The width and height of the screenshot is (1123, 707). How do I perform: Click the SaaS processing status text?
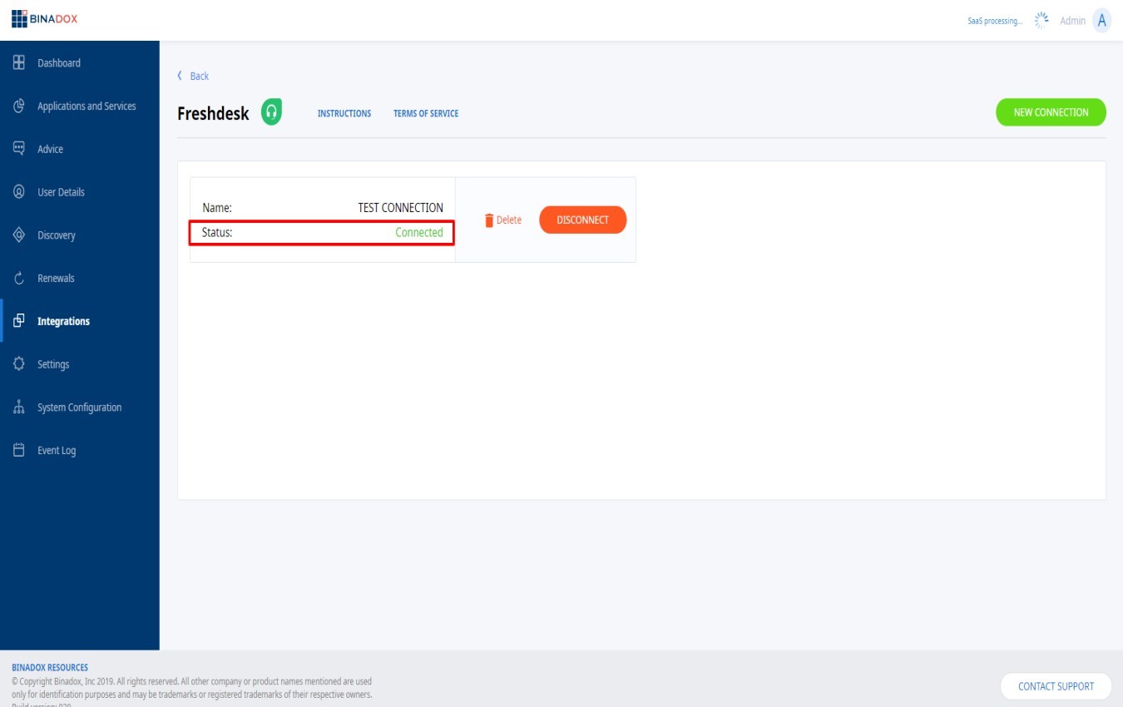tap(995, 21)
